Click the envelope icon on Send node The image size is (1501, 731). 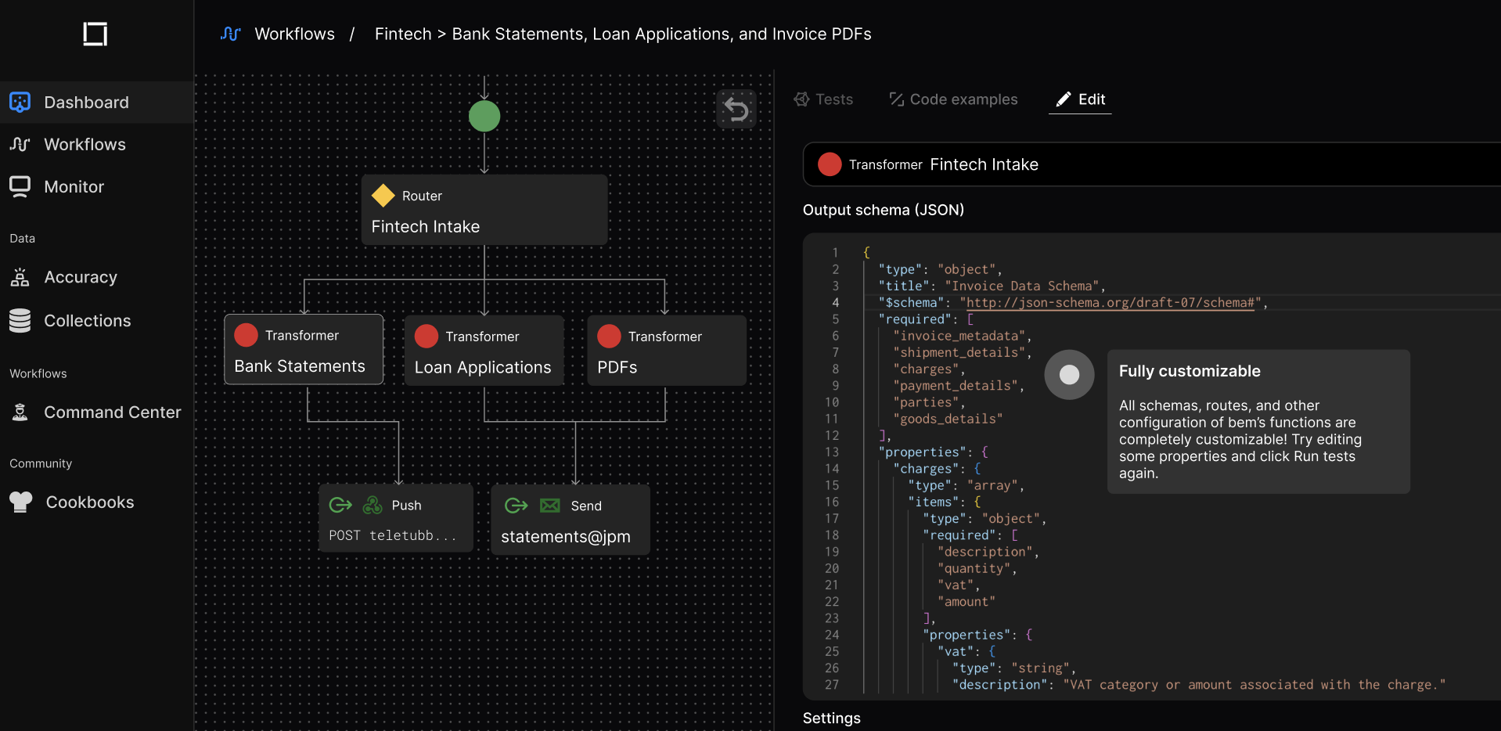click(x=550, y=506)
